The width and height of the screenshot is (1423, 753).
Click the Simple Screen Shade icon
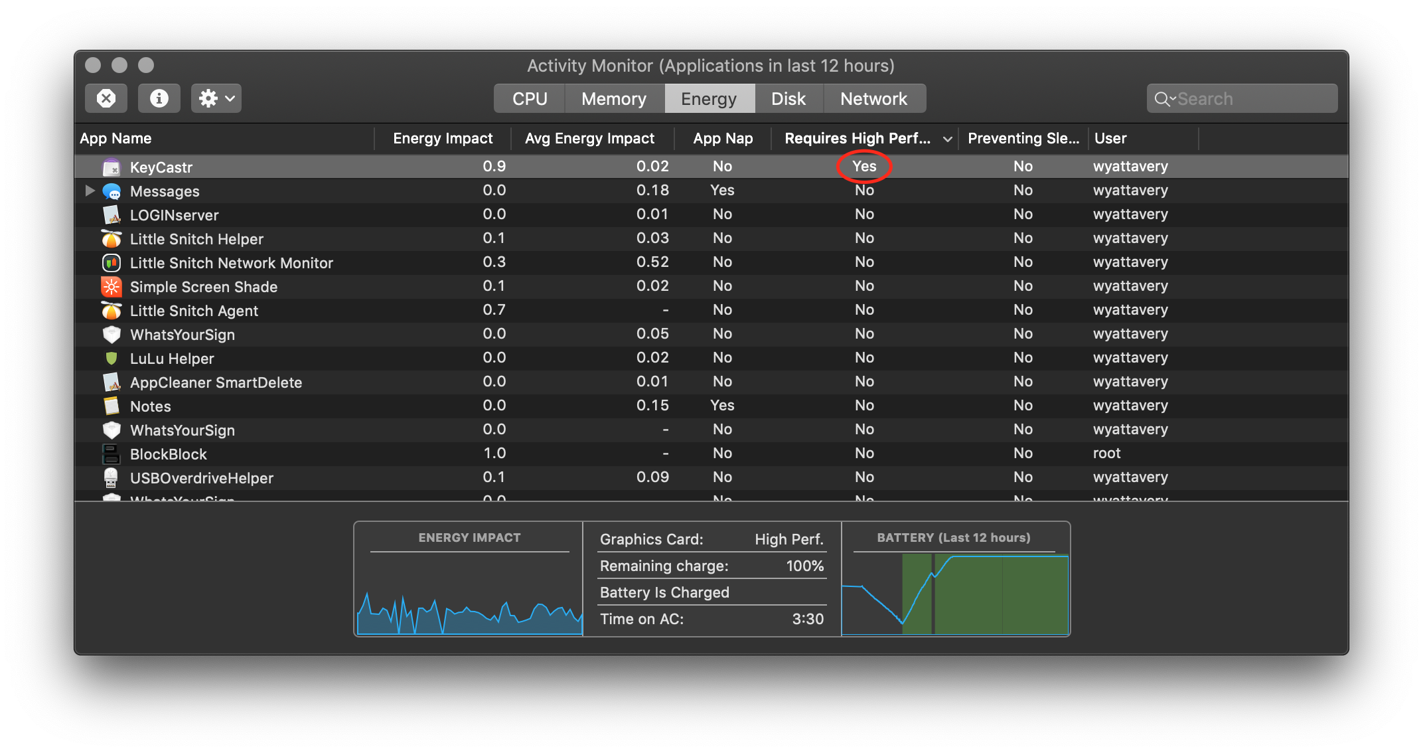tap(112, 287)
